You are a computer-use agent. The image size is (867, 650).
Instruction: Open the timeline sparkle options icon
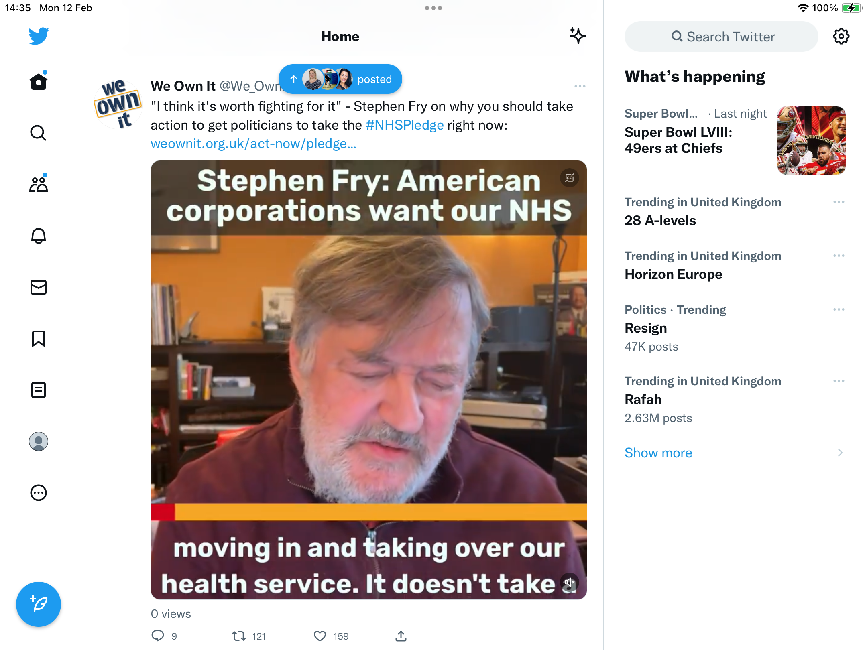click(578, 36)
